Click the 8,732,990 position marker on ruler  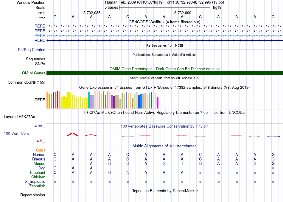point(183,13)
